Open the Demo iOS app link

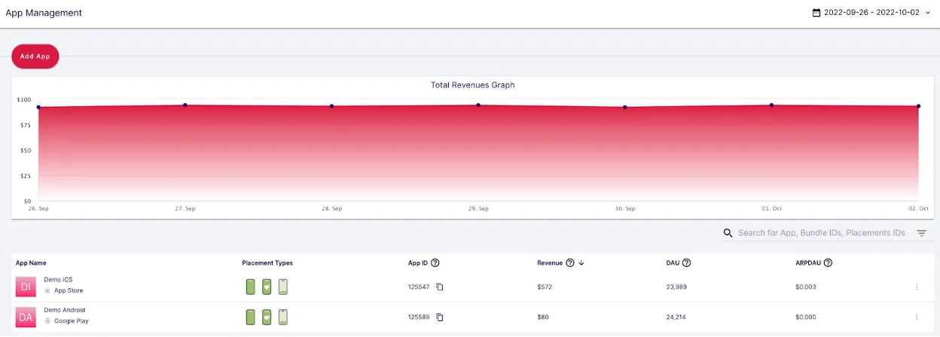tap(58, 280)
